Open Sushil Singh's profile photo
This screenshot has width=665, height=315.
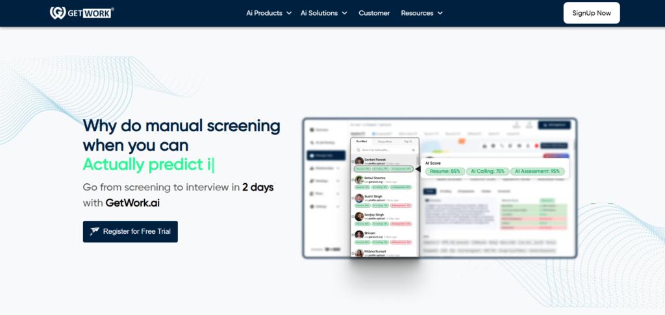click(x=359, y=197)
